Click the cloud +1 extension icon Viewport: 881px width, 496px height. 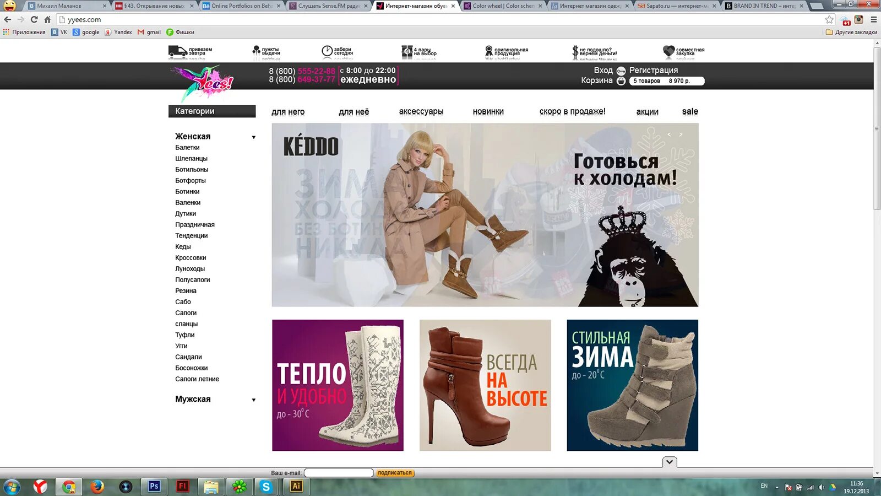[845, 20]
